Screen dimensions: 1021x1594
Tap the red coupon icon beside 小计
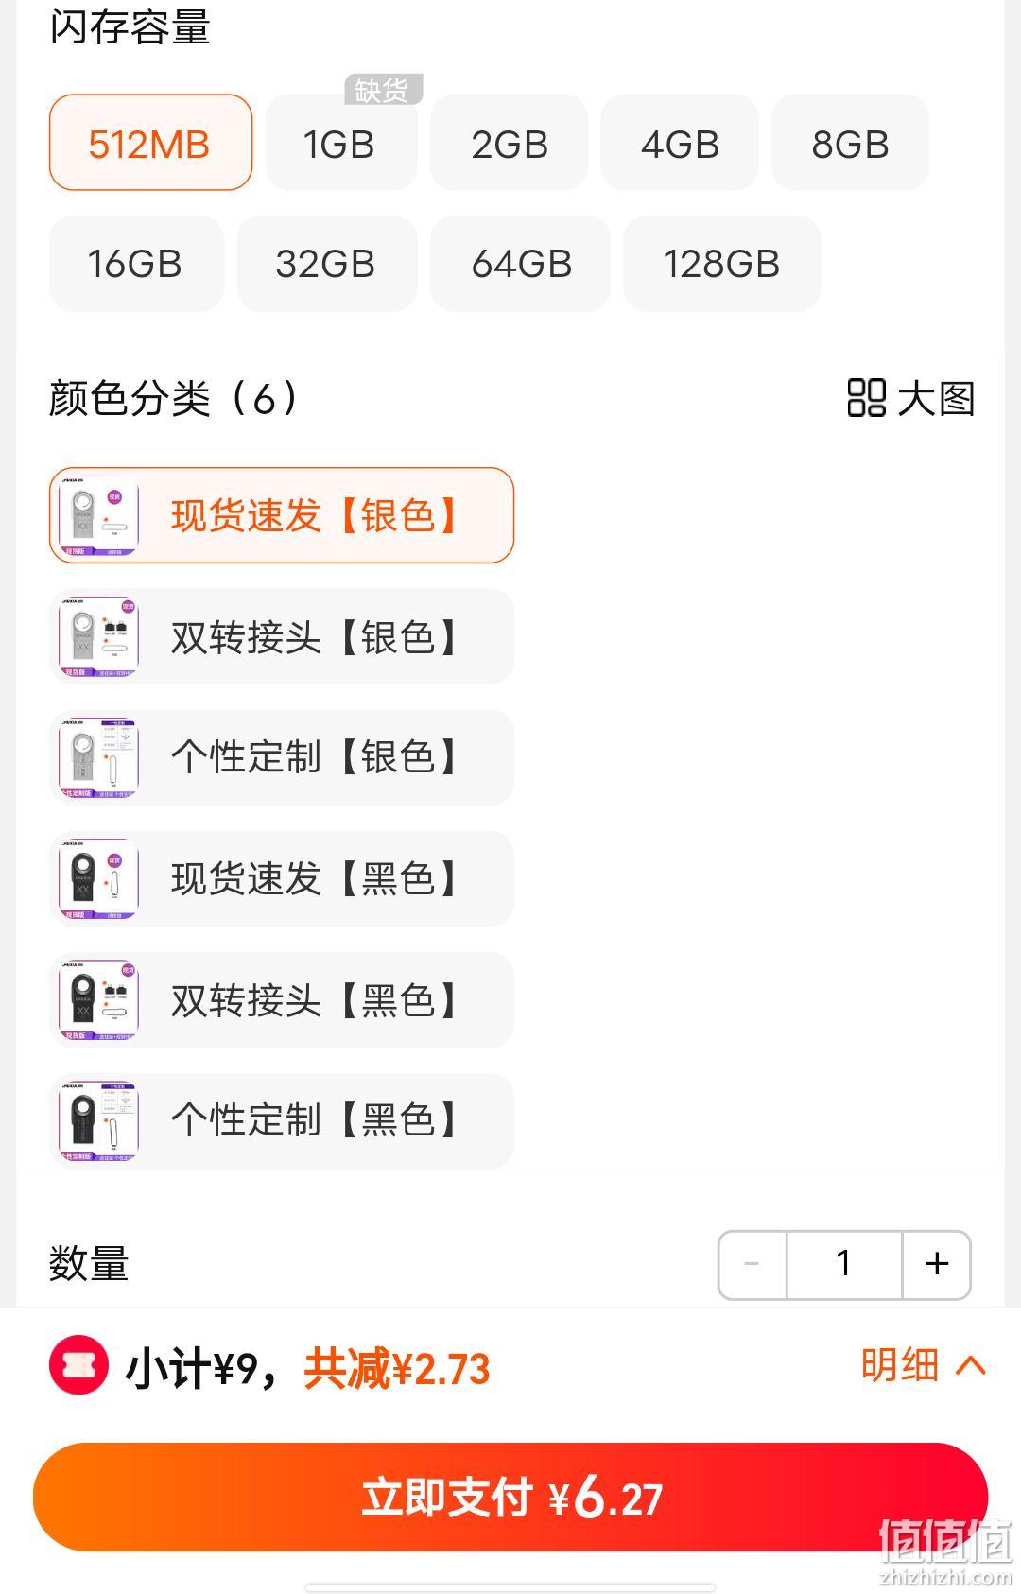point(78,1364)
